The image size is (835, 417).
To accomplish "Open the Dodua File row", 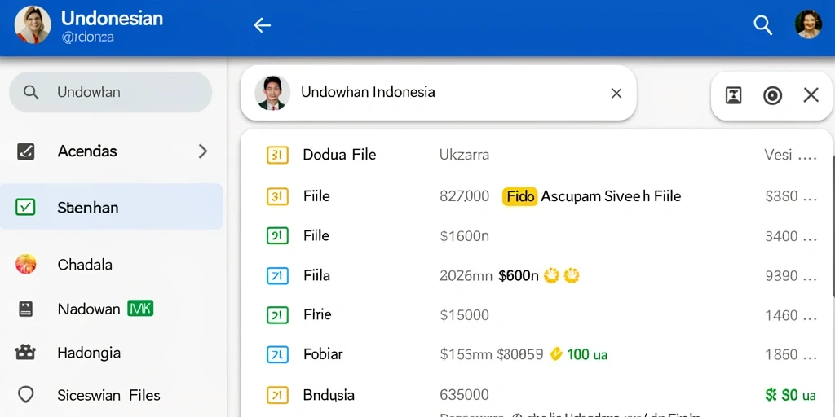I will point(536,156).
